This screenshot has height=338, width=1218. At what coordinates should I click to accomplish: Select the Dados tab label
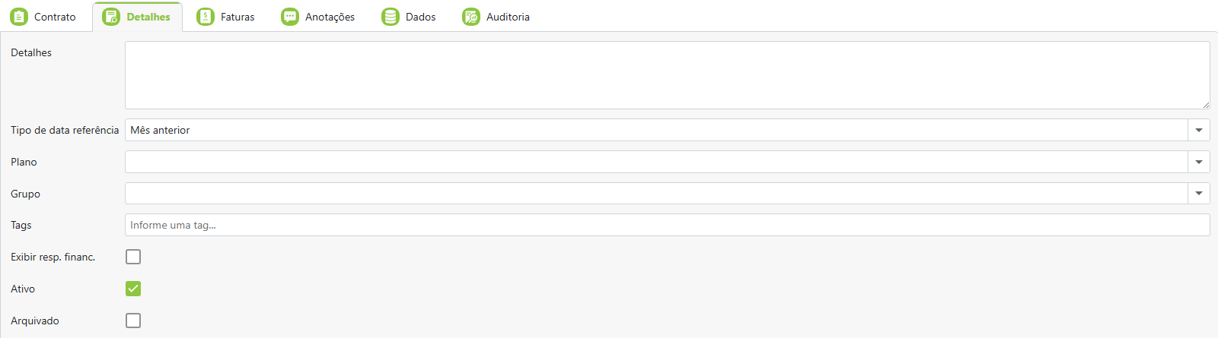tap(420, 17)
